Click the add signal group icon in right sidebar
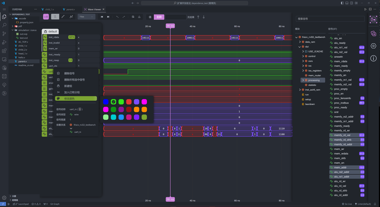Viewport: 380px width, 207px height. point(373,33)
